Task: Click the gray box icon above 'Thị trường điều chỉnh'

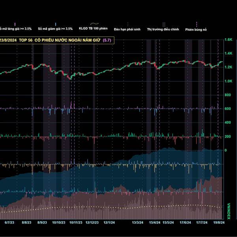Action: point(164,24)
